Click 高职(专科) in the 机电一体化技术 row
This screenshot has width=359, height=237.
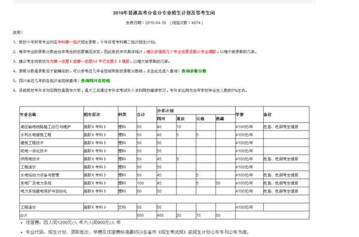(x=95, y=151)
